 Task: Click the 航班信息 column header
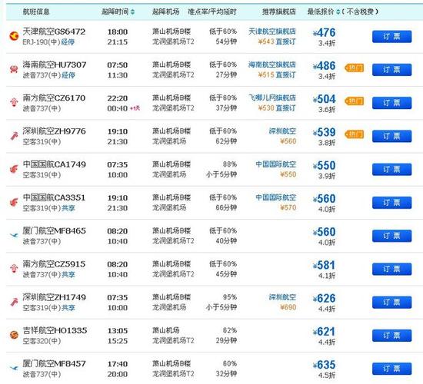pyautogui.click(x=36, y=12)
